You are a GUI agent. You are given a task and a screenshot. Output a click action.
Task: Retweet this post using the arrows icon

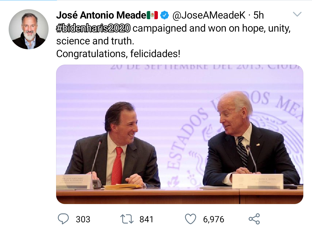coord(127,219)
